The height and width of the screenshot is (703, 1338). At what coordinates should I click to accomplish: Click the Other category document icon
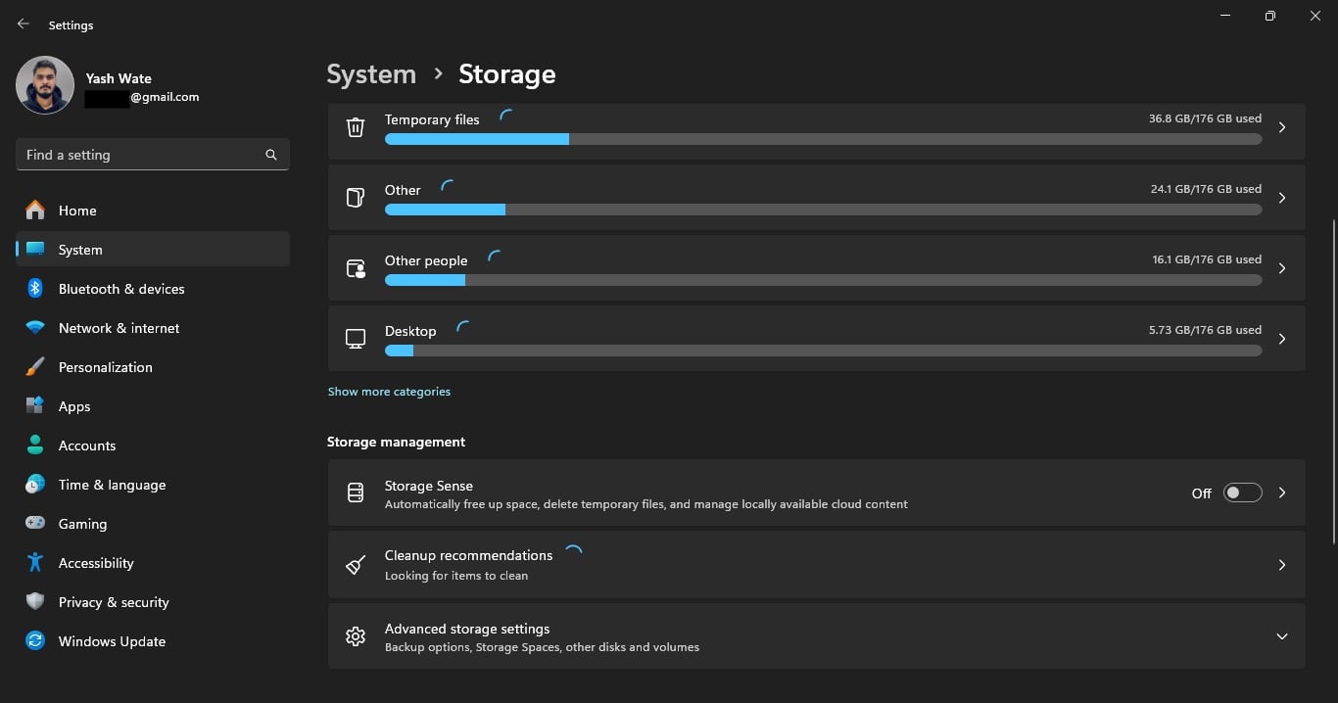tap(356, 198)
